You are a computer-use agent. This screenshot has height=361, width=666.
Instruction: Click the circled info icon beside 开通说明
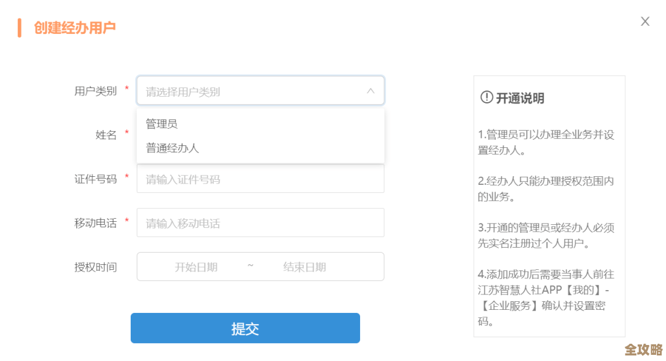(x=485, y=97)
